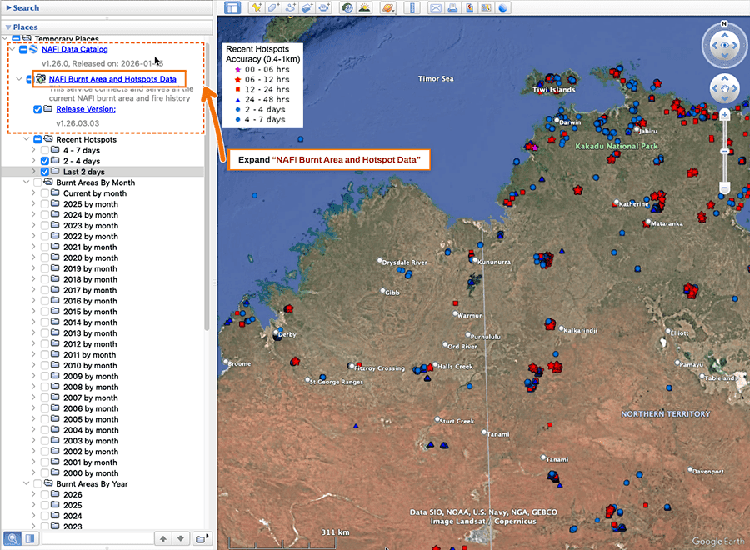The image size is (750, 550).
Task: Open the ruler measurement tool
Action: (412, 7)
